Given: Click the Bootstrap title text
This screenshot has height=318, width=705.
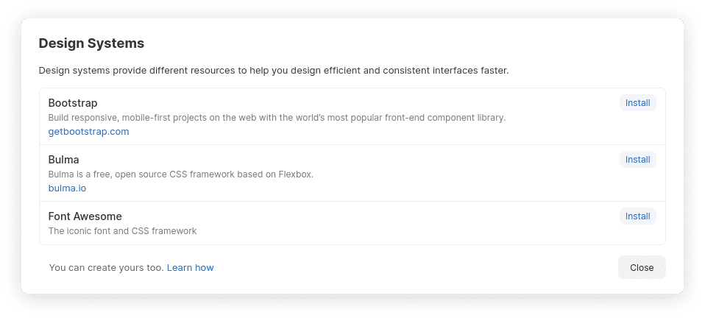Looking at the screenshot, I should click(73, 103).
